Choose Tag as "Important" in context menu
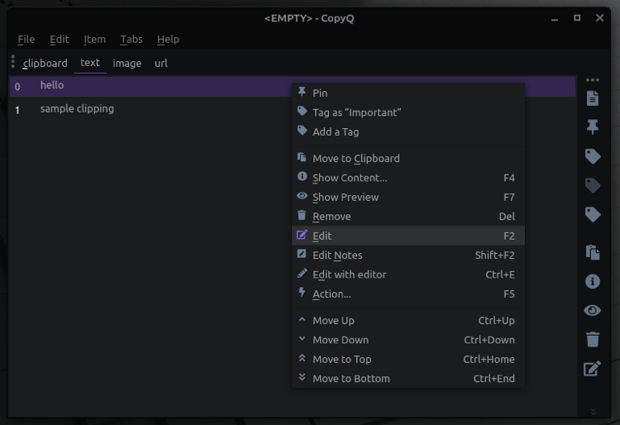This screenshot has height=425, width=620. pyautogui.click(x=408, y=112)
